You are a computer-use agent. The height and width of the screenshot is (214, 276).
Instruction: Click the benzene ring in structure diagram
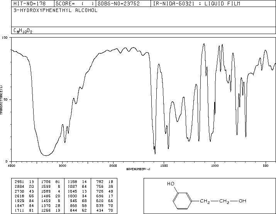pyautogui.click(x=182, y=201)
